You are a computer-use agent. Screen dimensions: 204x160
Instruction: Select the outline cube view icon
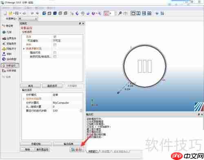(49, 13)
